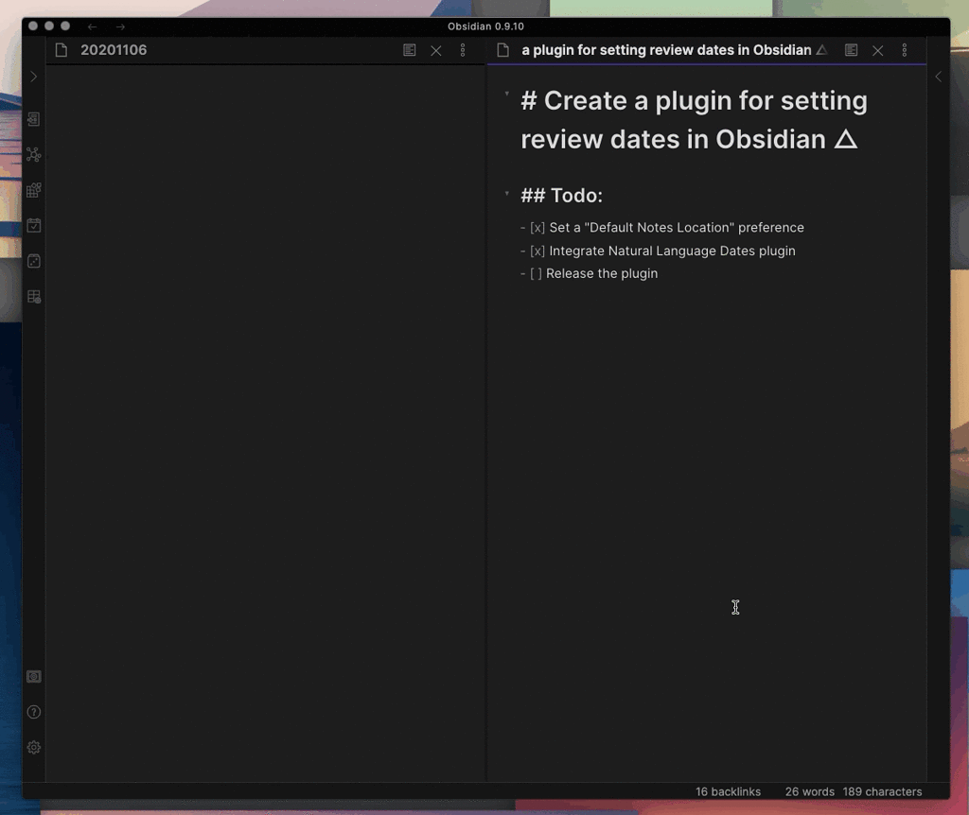Viewport: 969px width, 815px height.
Task: Switch vault using the vault icon
Action: [x=33, y=676]
